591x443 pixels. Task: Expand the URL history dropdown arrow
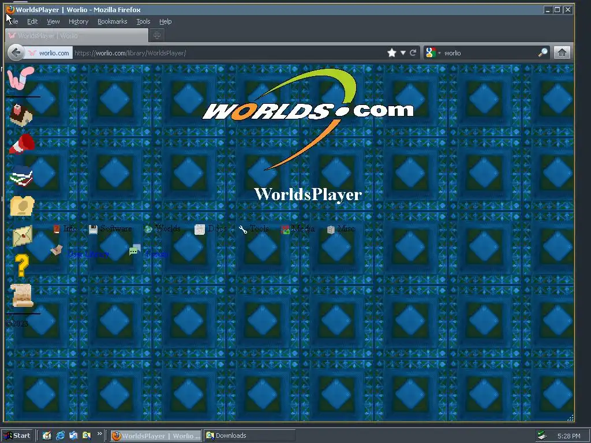point(403,52)
